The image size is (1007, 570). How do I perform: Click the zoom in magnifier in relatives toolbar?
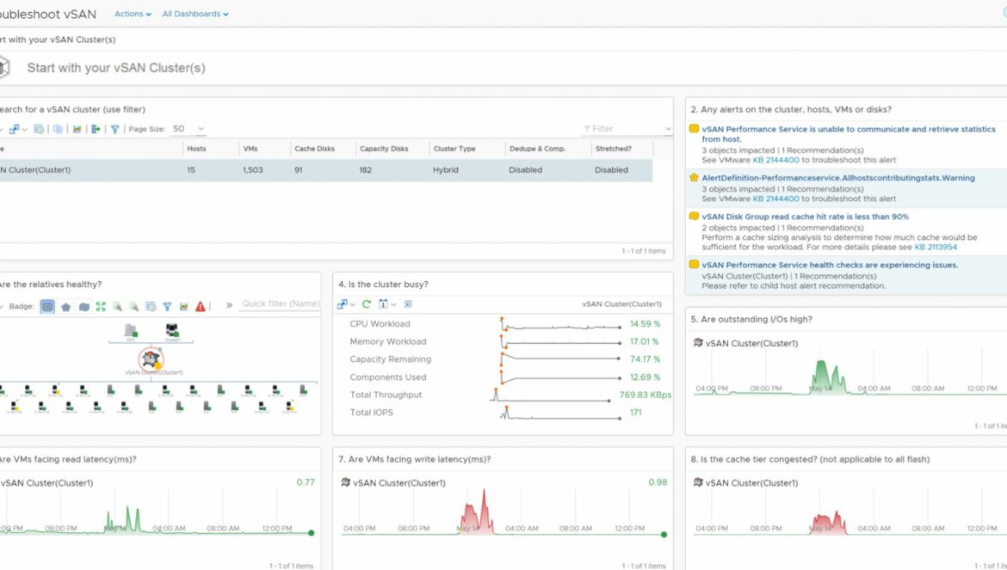(x=117, y=306)
